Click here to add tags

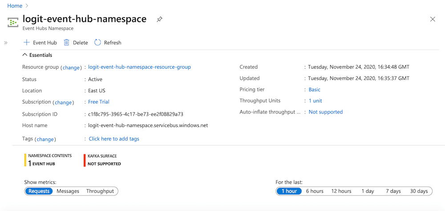114,139
